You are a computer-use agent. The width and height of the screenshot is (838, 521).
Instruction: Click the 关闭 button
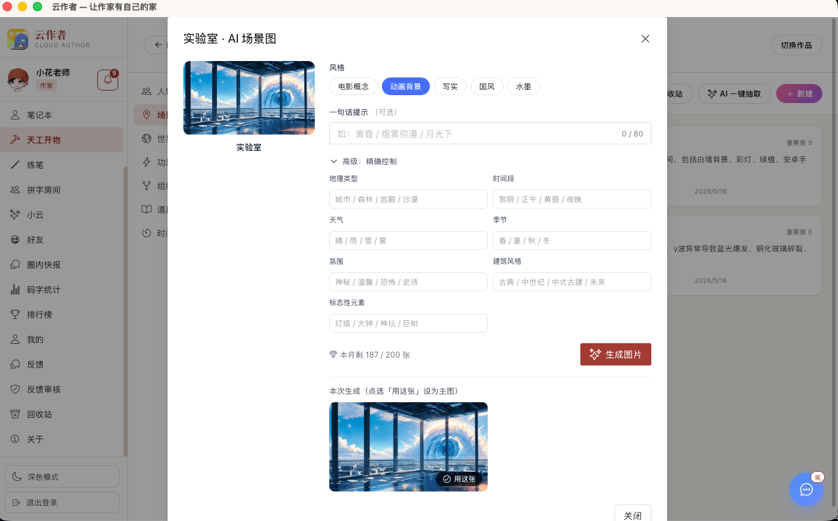click(x=633, y=515)
